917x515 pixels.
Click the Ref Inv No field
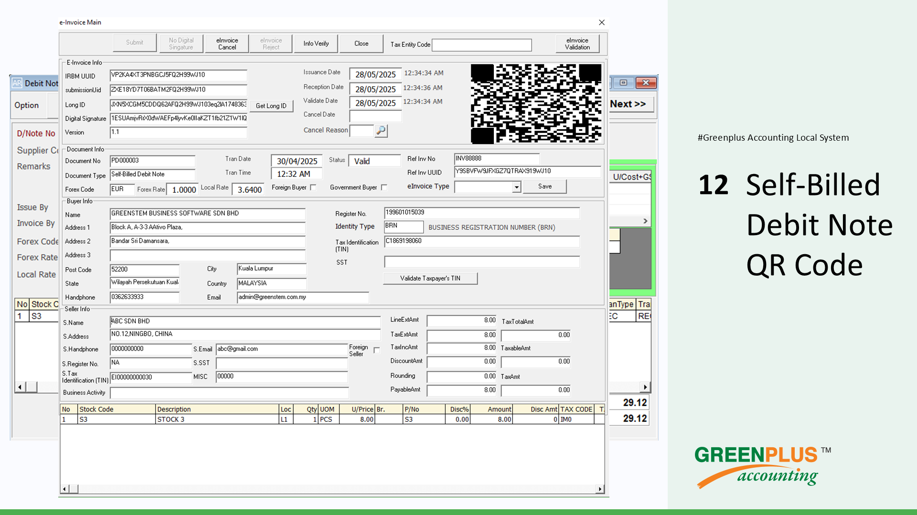pos(497,159)
